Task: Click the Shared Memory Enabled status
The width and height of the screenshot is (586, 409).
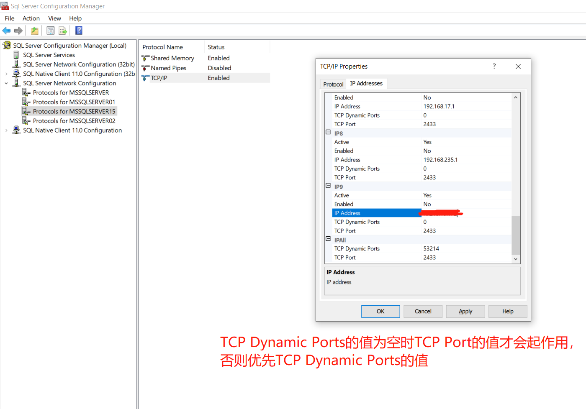Action: [218, 58]
